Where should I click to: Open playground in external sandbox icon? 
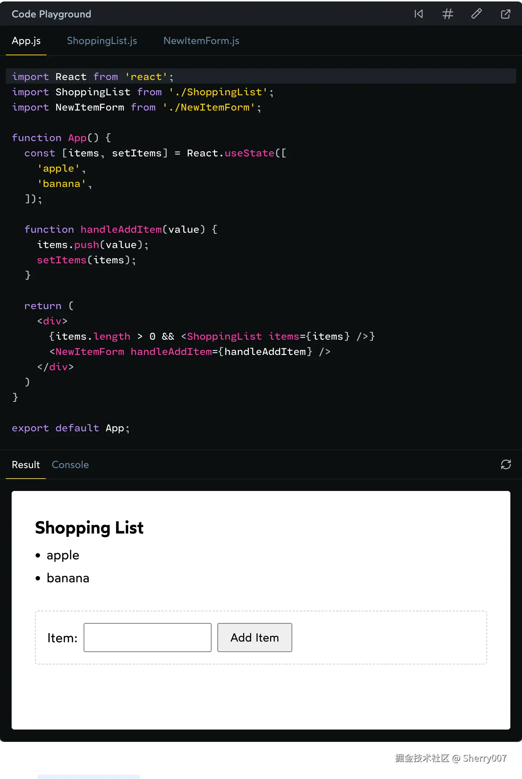(505, 14)
